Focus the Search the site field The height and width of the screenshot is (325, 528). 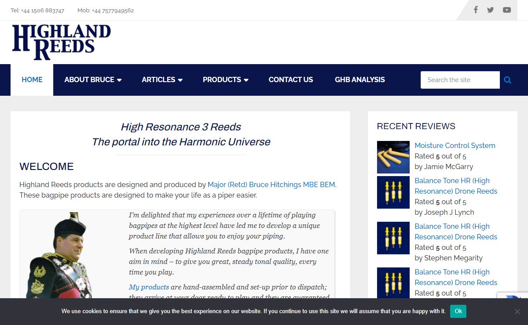[460, 80]
